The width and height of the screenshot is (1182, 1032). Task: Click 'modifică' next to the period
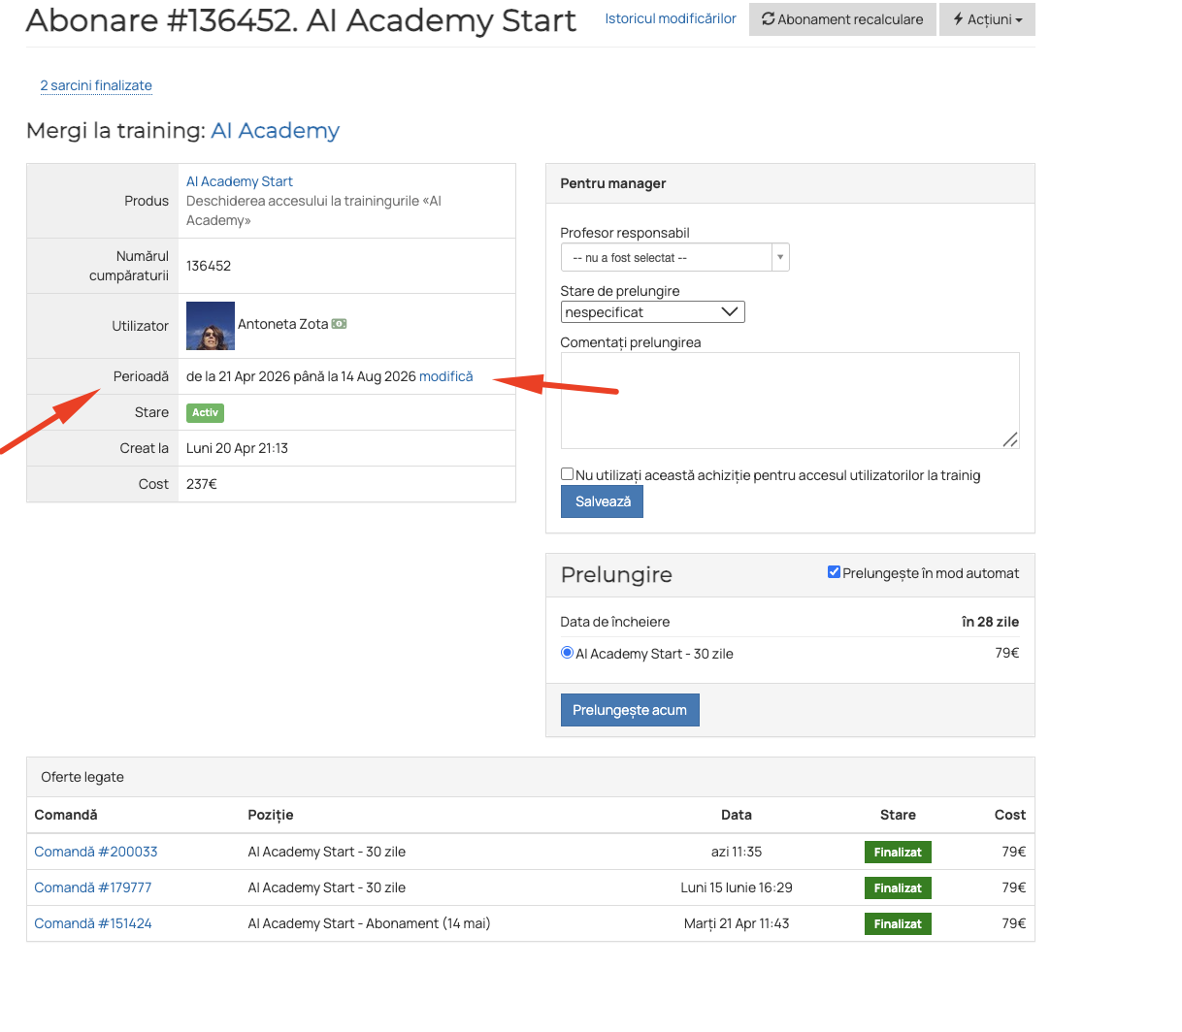point(446,376)
